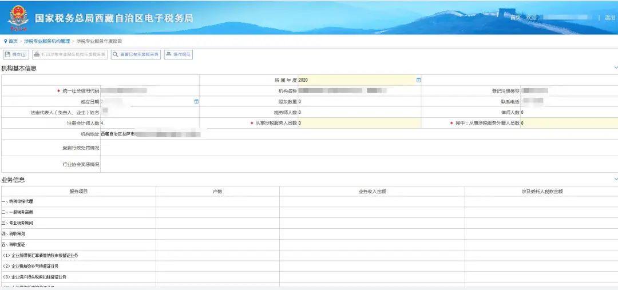Click the 从事涉税服务人员数 input field
The height and width of the screenshot is (290, 618).
pyautogui.click(x=359, y=123)
